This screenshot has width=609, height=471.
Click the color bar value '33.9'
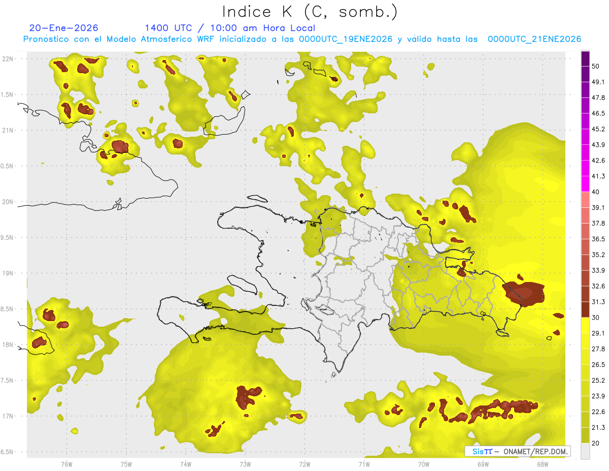[598, 270]
